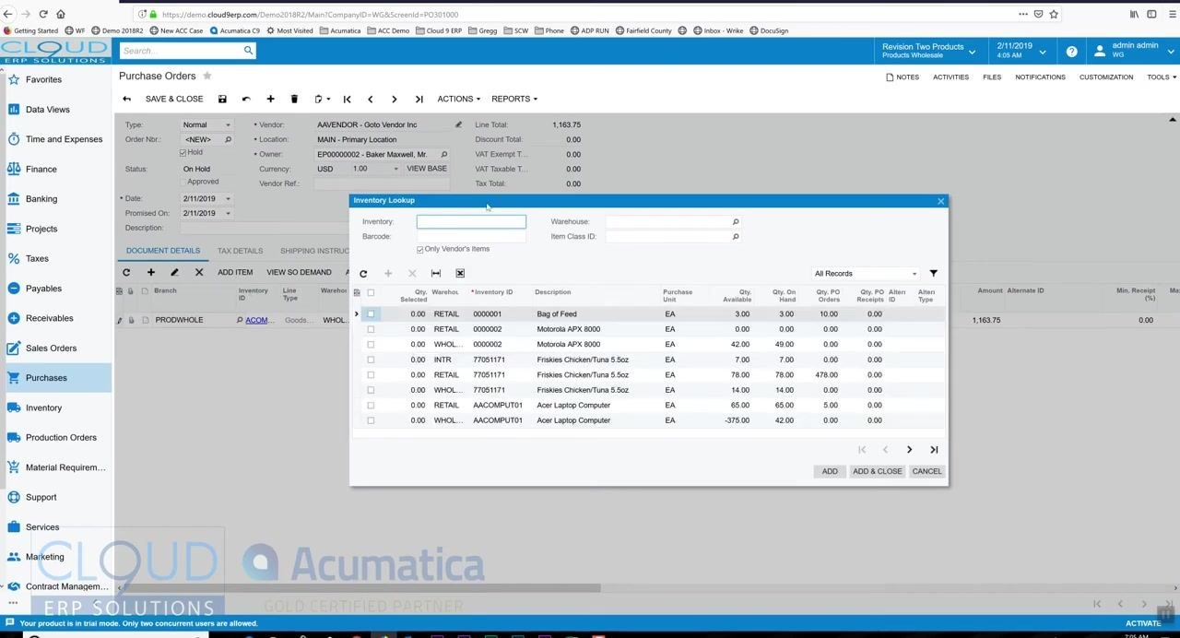Image resolution: width=1180 pixels, height=638 pixels.
Task: Check RETAIL Motorola APX 8000 row
Action: (x=371, y=329)
